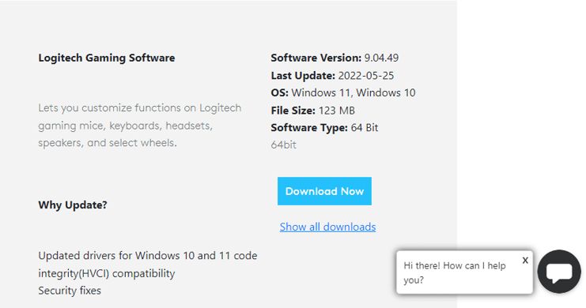The width and height of the screenshot is (586, 308).
Task: Select the Why Update? heading
Action: click(x=73, y=205)
